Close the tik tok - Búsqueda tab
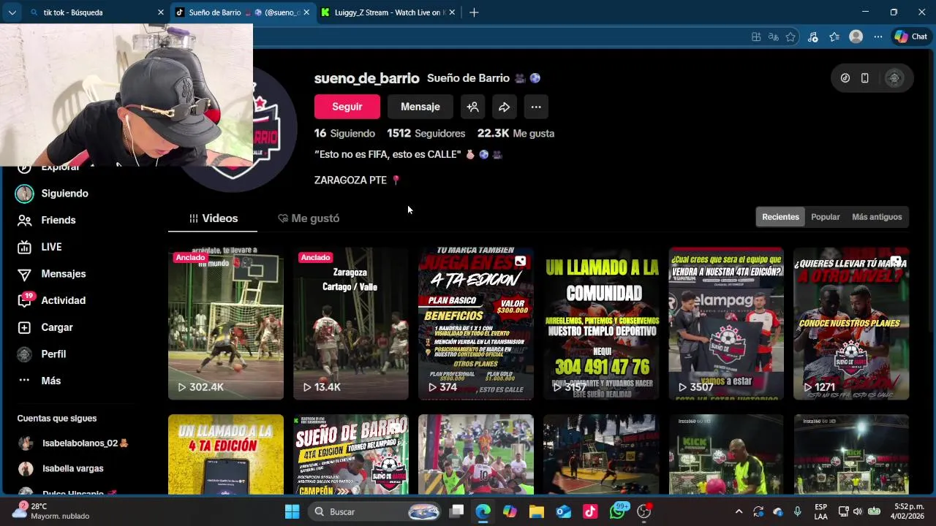Screen dimensions: 936x526 (x=161, y=12)
